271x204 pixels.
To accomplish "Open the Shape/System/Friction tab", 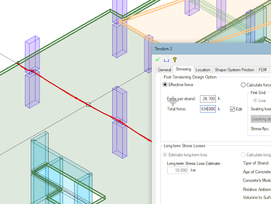I will tap(234, 70).
